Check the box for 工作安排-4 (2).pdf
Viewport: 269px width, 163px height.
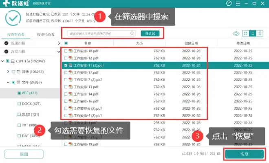pyautogui.click(x=66, y=115)
